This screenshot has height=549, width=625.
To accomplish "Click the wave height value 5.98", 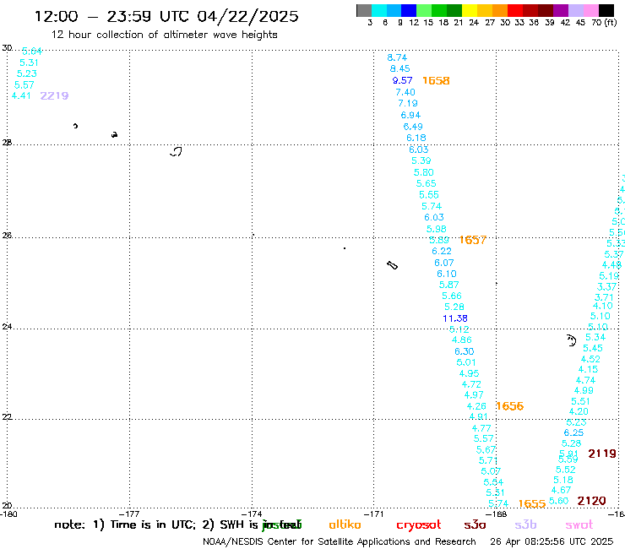I will 437,229.
